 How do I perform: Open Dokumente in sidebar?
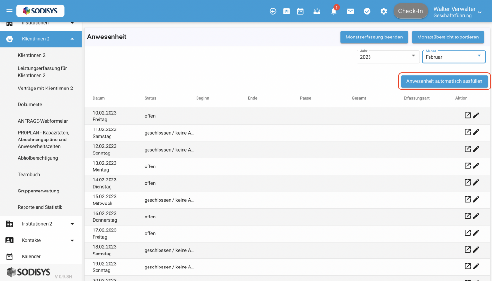[x=30, y=105]
